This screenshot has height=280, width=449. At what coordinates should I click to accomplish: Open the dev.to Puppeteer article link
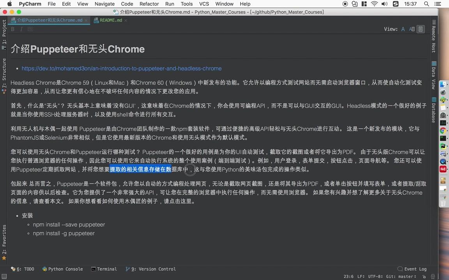point(121,68)
